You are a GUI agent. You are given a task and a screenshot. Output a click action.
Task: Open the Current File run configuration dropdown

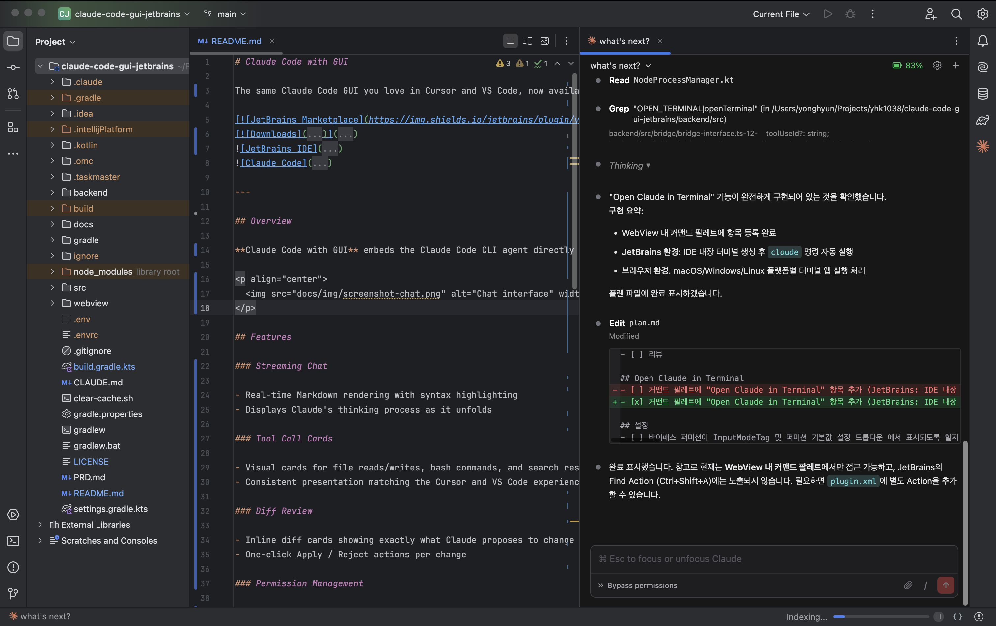(x=781, y=14)
